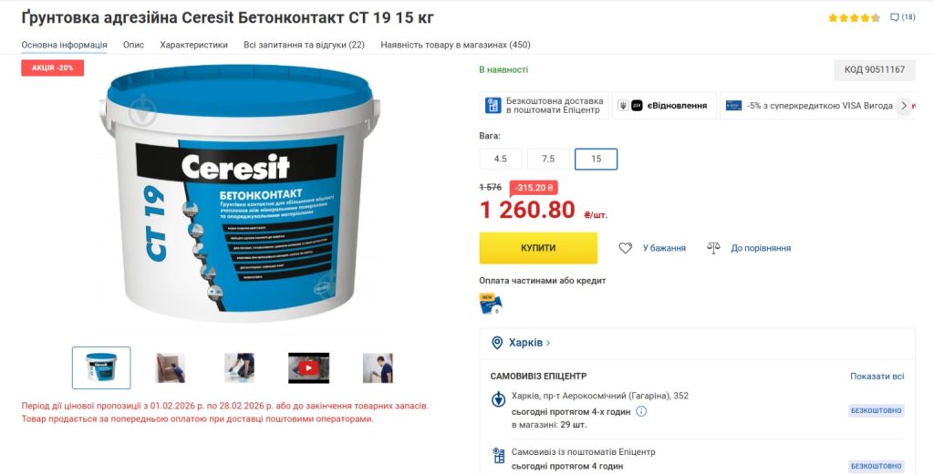
Task: Switch to the Характеристики tab
Action: [x=193, y=45]
